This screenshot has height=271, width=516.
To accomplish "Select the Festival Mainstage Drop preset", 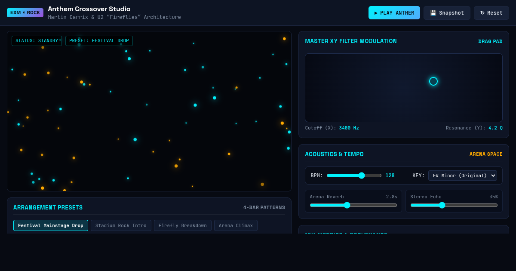I will coord(51,225).
